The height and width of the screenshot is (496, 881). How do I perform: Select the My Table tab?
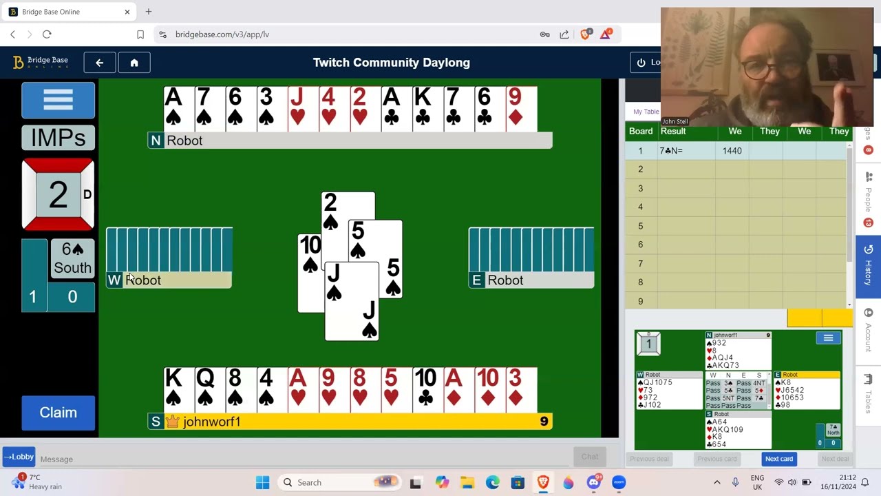646,112
